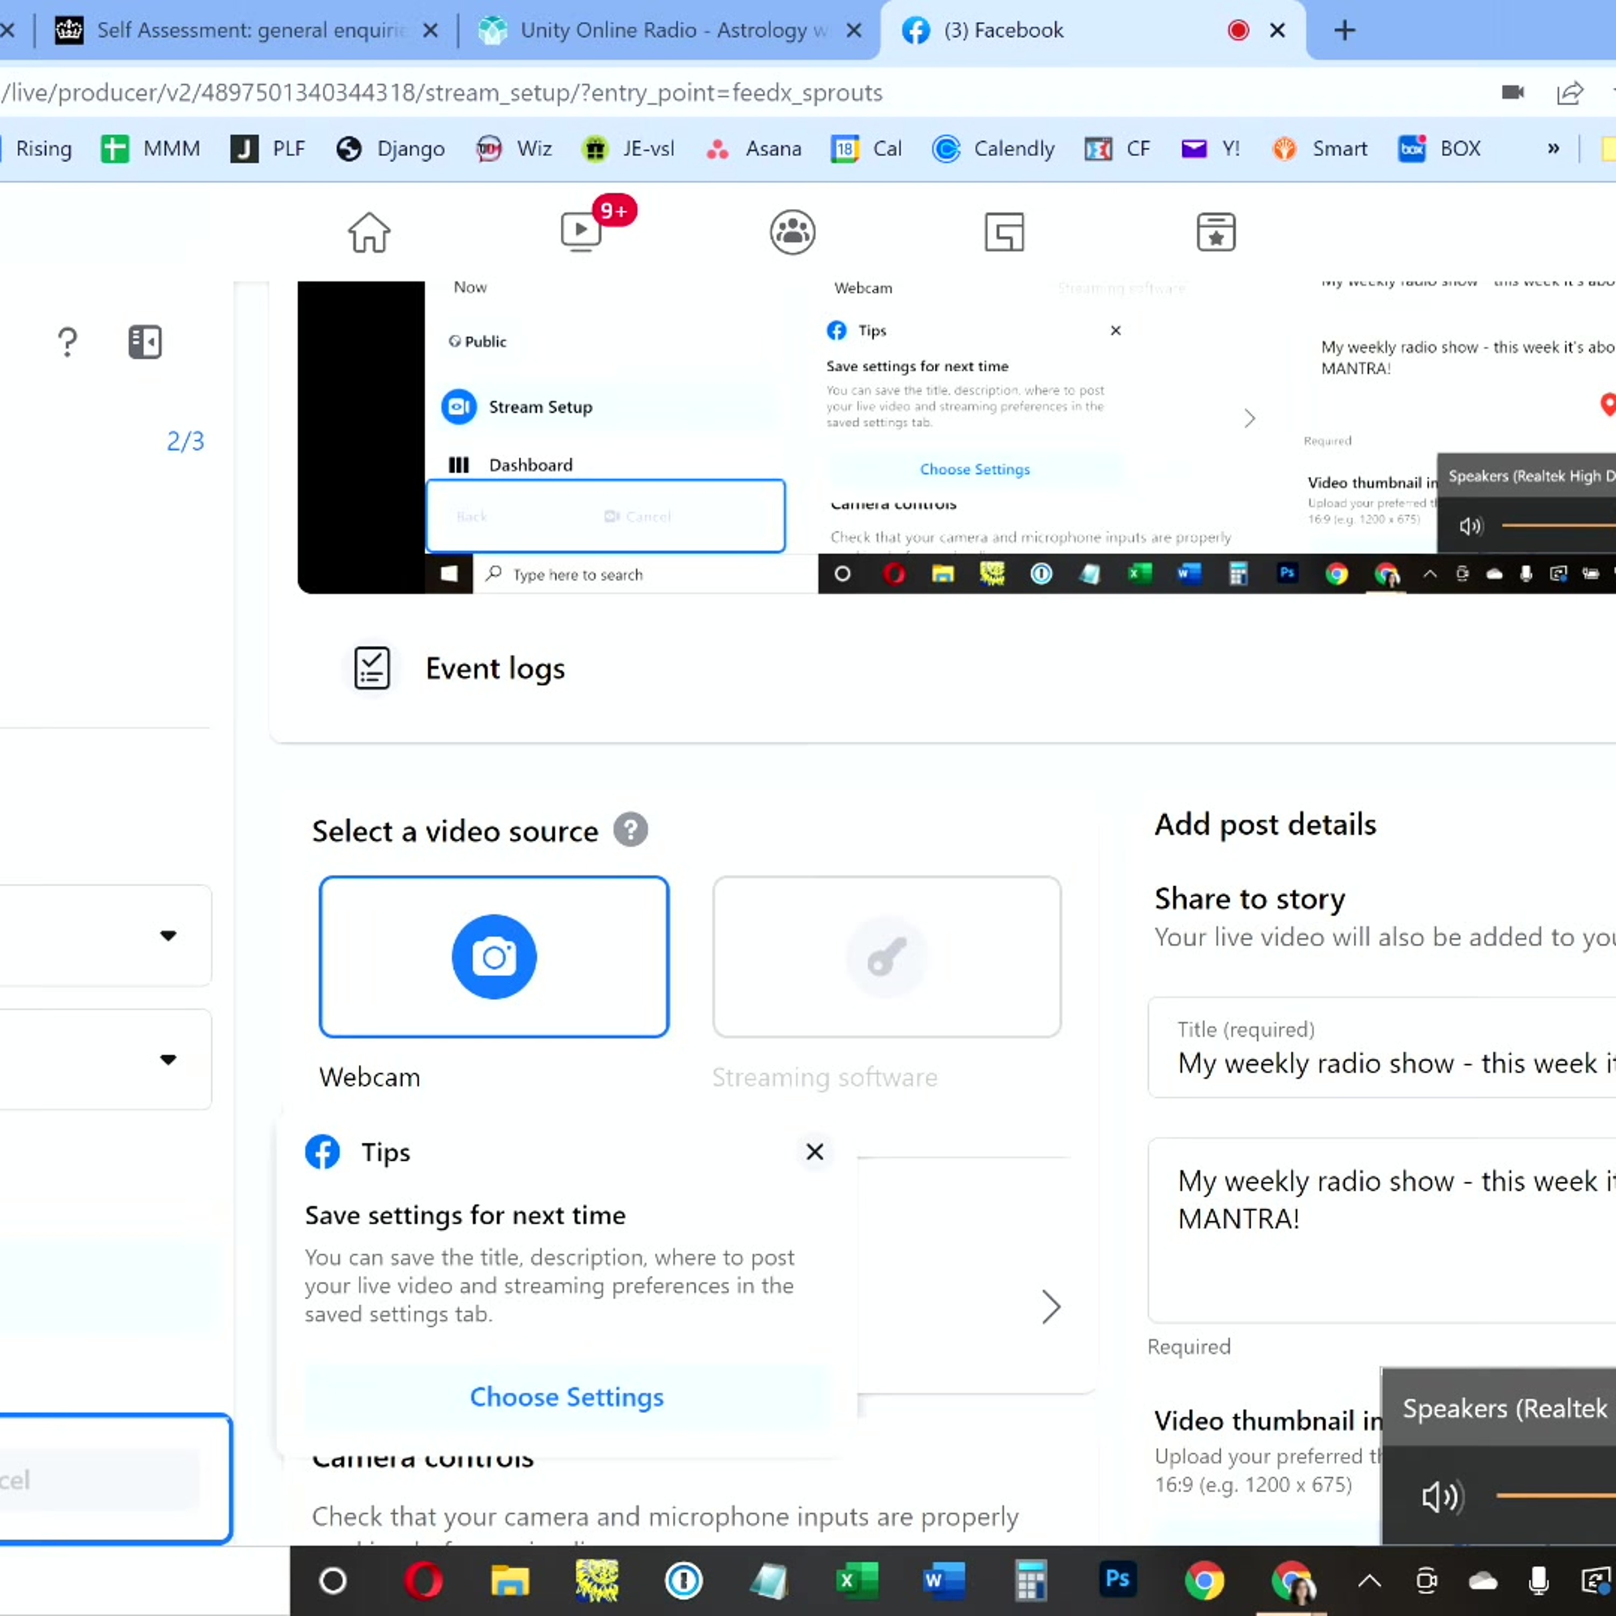Click the right chevron arrow next to Tips
The image size is (1616, 1616).
click(1050, 1306)
